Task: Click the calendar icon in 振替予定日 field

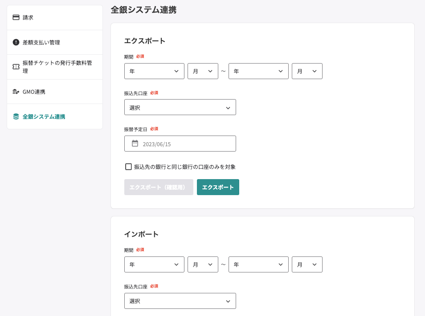Action: click(135, 144)
